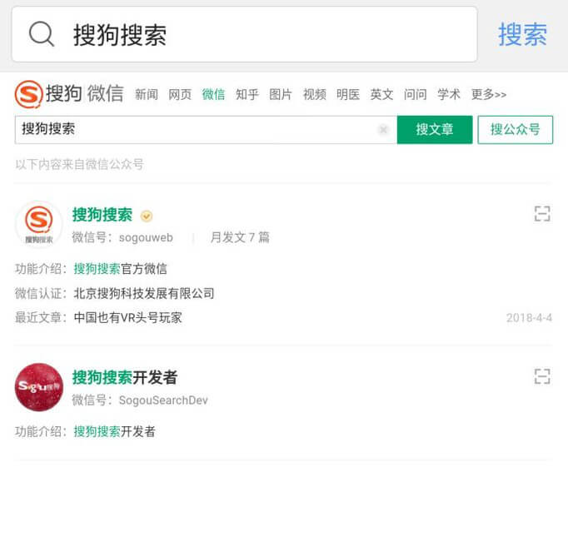The width and height of the screenshot is (568, 537).
Task: Switch to the 网页 tab
Action: click(180, 95)
